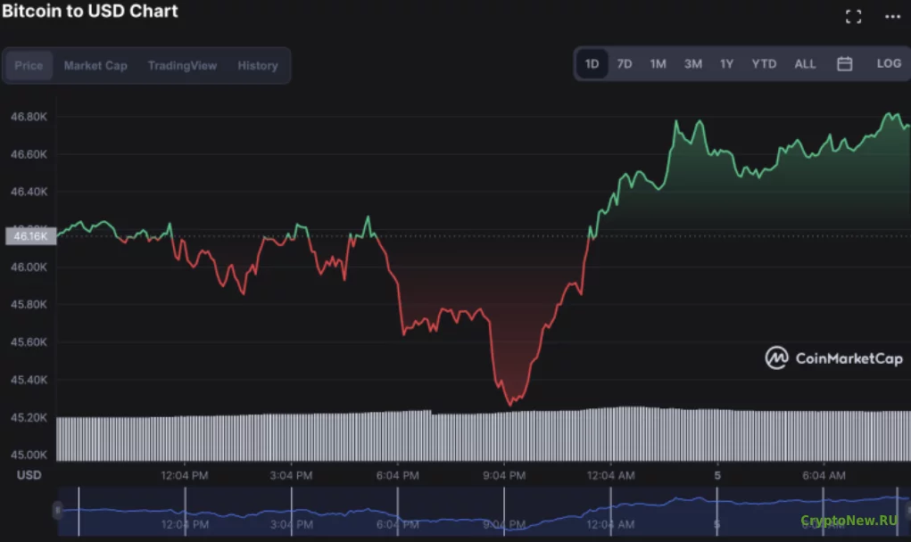Choose the 1Y time range

click(727, 64)
